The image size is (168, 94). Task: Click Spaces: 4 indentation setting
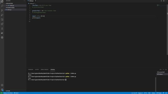pyautogui.click(x=140, y=93)
